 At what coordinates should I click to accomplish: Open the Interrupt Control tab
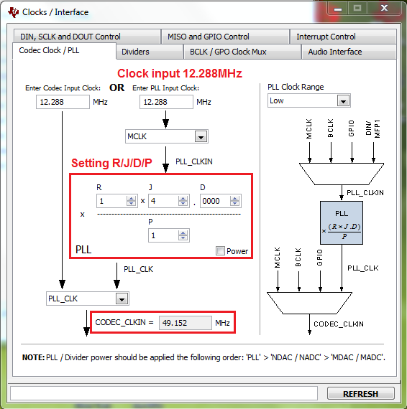point(343,37)
